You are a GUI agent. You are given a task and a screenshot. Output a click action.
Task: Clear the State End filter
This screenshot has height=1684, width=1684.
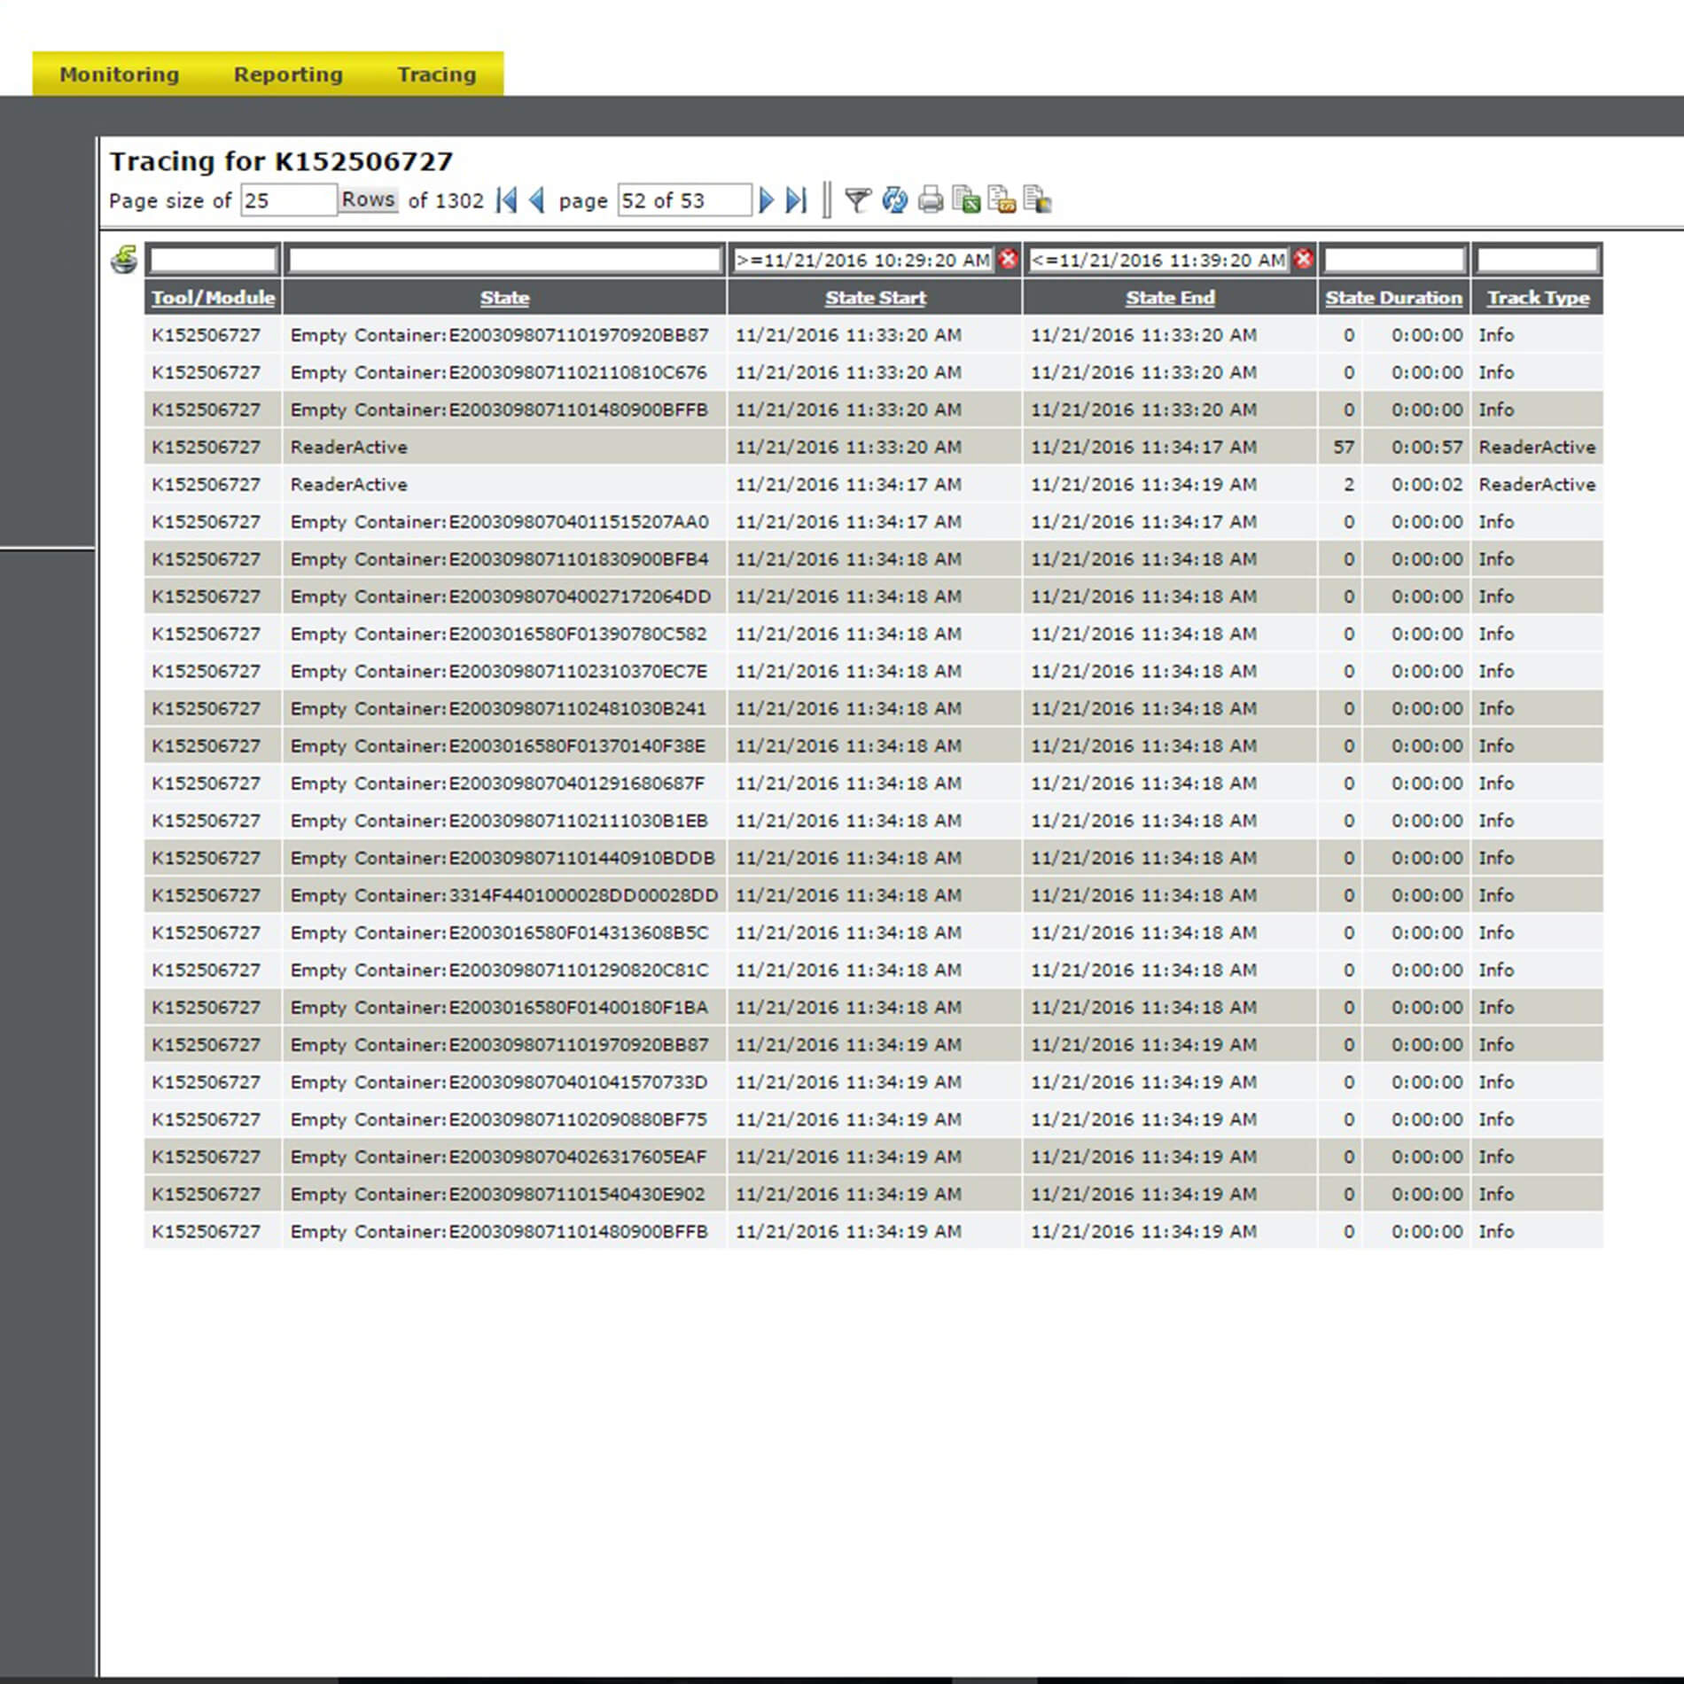1303,259
